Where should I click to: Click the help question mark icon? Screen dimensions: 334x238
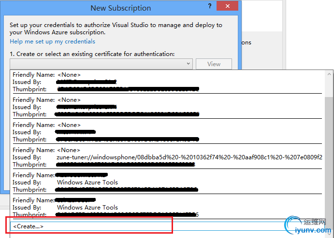click(210, 6)
